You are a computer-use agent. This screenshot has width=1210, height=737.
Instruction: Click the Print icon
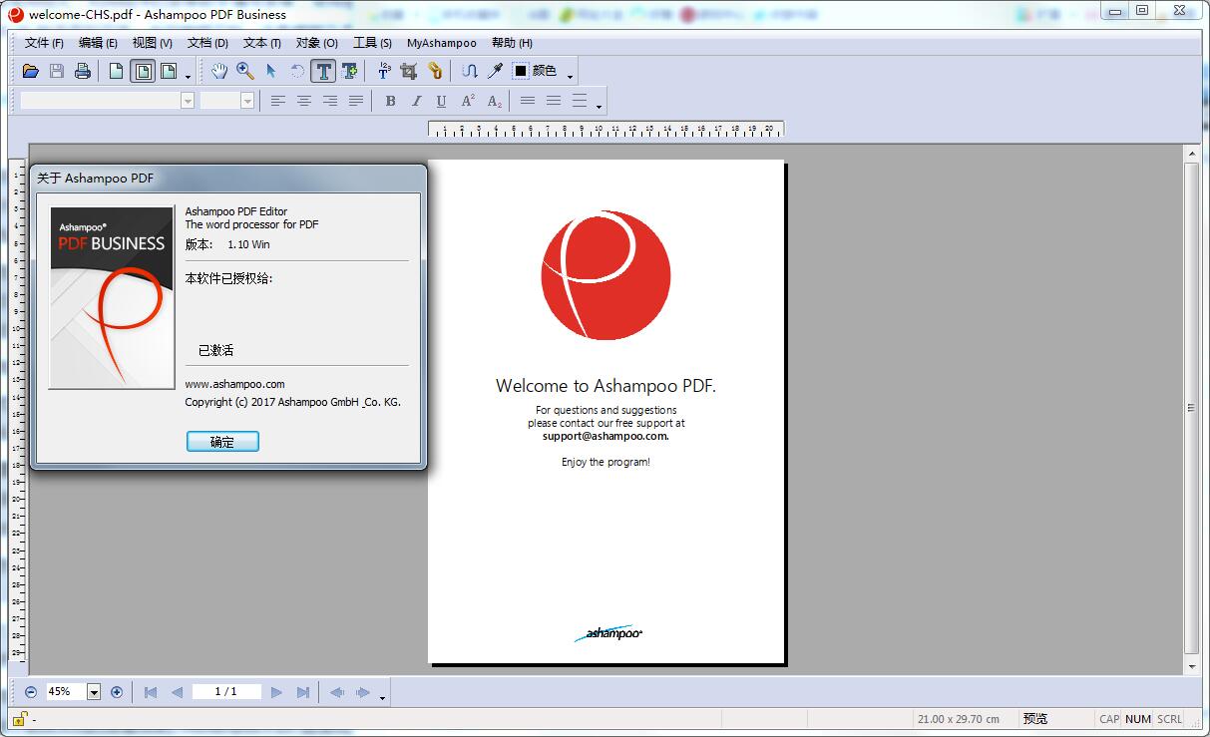(x=83, y=71)
